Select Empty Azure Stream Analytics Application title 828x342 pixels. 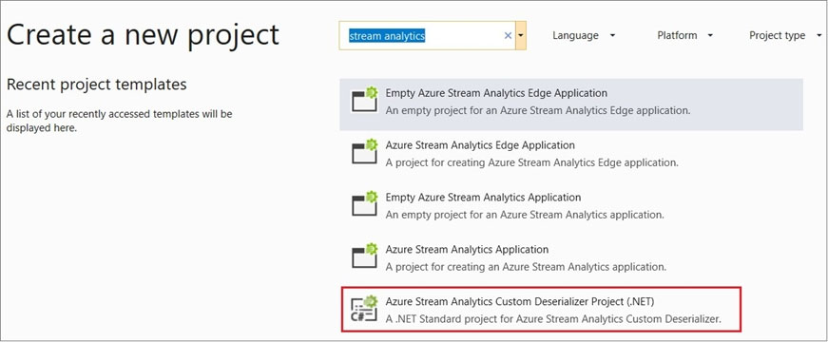tap(483, 197)
